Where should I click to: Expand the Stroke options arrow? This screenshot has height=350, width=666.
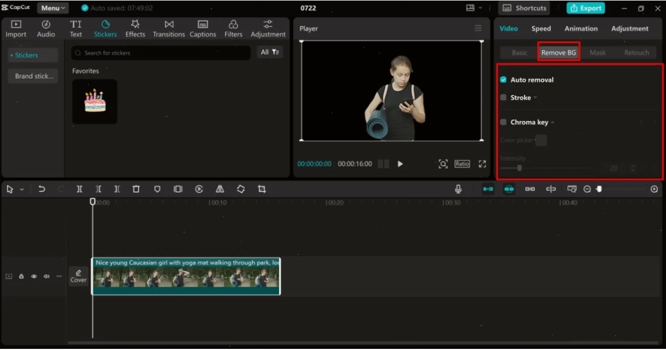[535, 98]
